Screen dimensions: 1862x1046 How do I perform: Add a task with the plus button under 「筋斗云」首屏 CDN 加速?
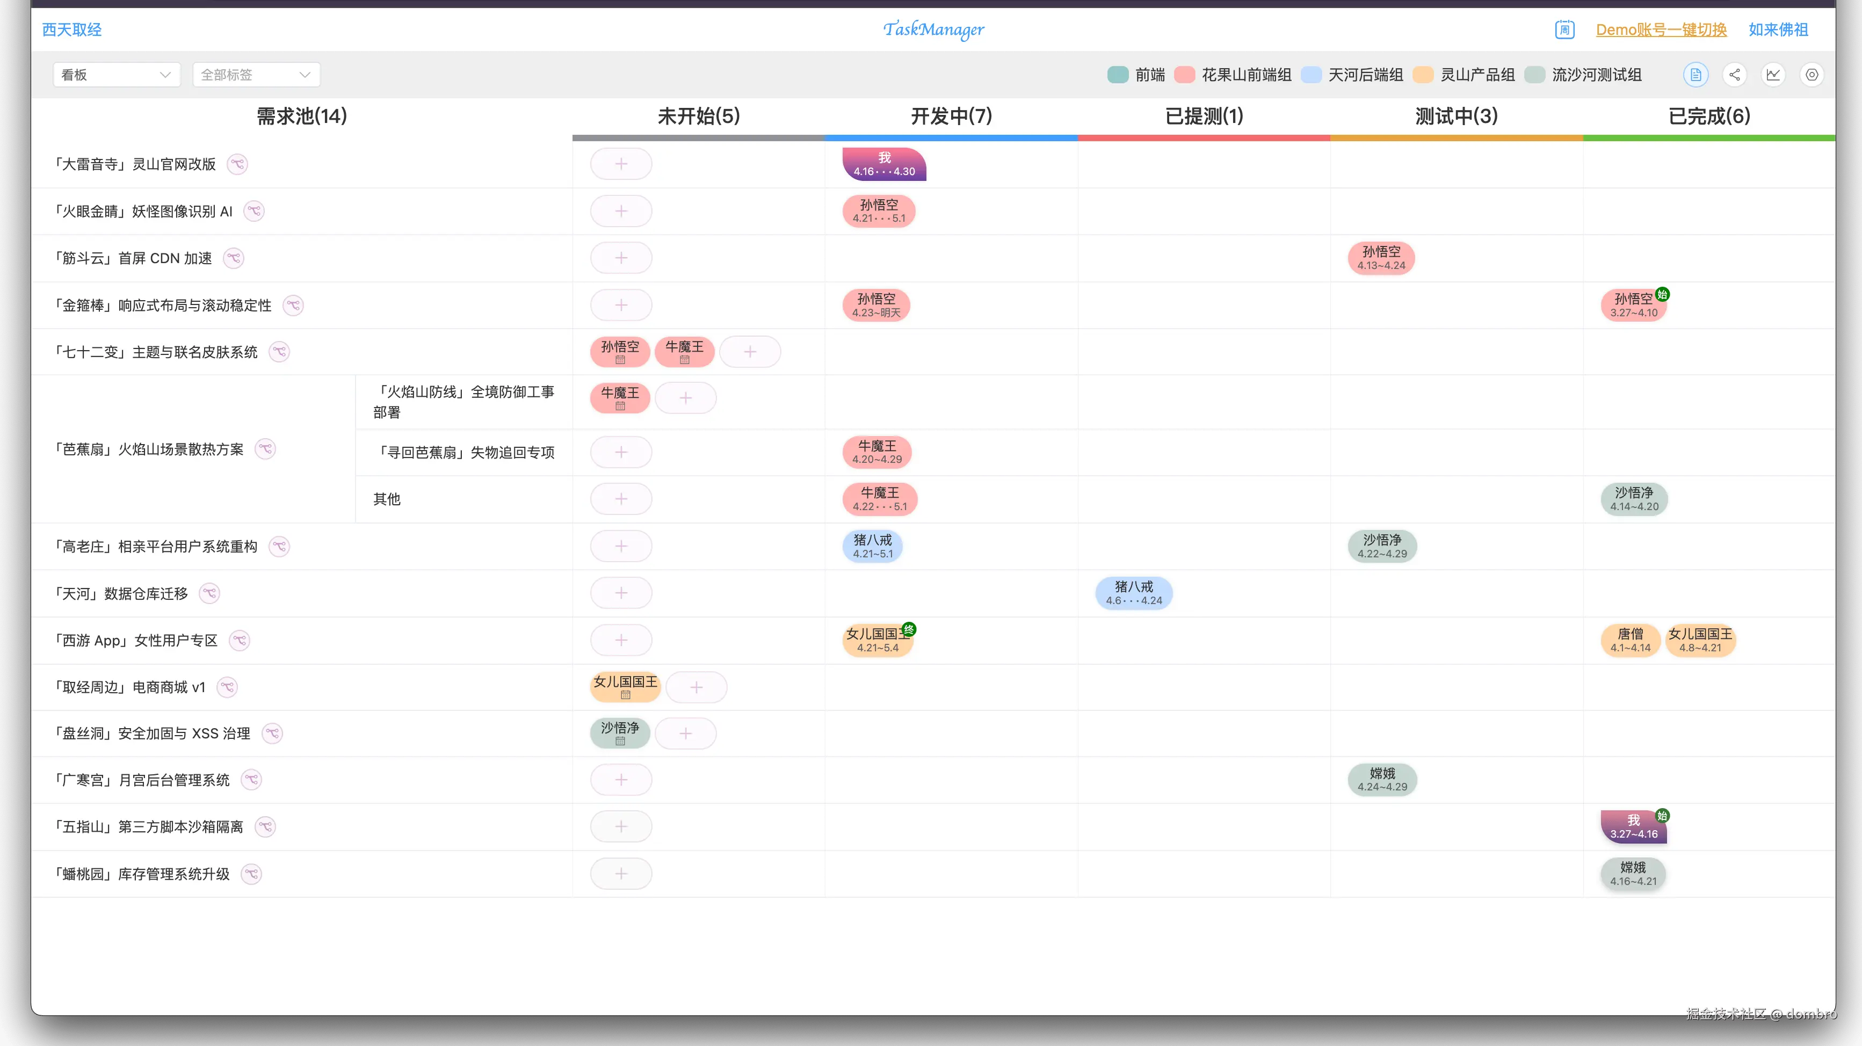click(621, 258)
